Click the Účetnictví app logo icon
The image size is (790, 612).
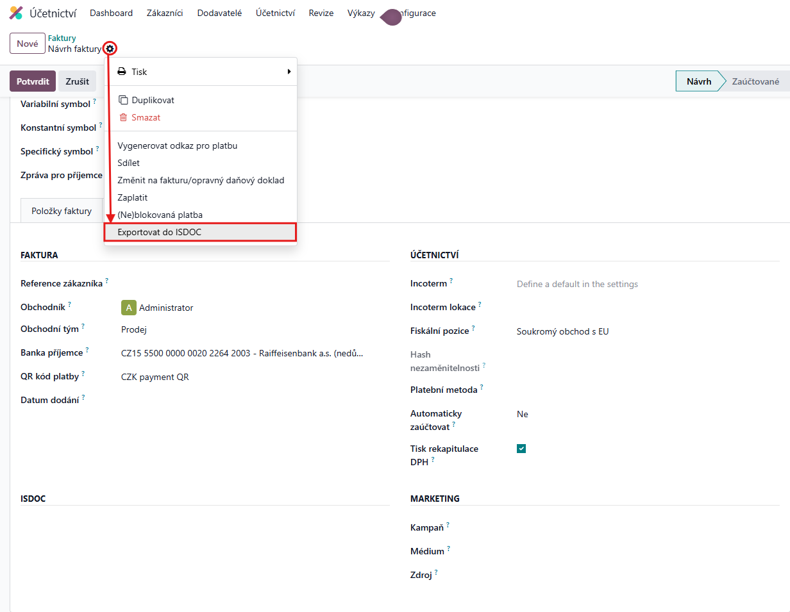[16, 13]
